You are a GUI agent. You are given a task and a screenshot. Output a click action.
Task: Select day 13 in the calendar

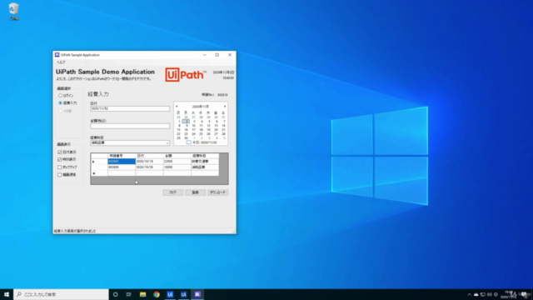coord(216,126)
